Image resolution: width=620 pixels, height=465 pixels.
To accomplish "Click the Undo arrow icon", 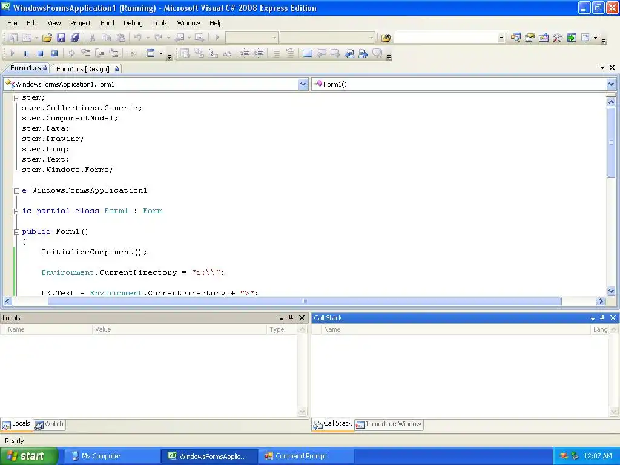I will pyautogui.click(x=137, y=38).
